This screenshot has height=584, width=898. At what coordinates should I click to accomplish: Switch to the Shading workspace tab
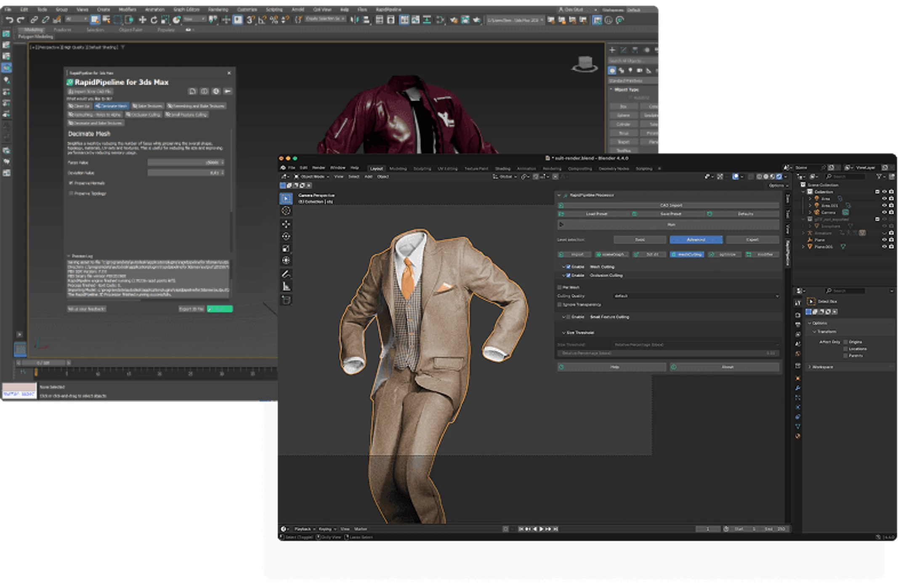click(502, 168)
